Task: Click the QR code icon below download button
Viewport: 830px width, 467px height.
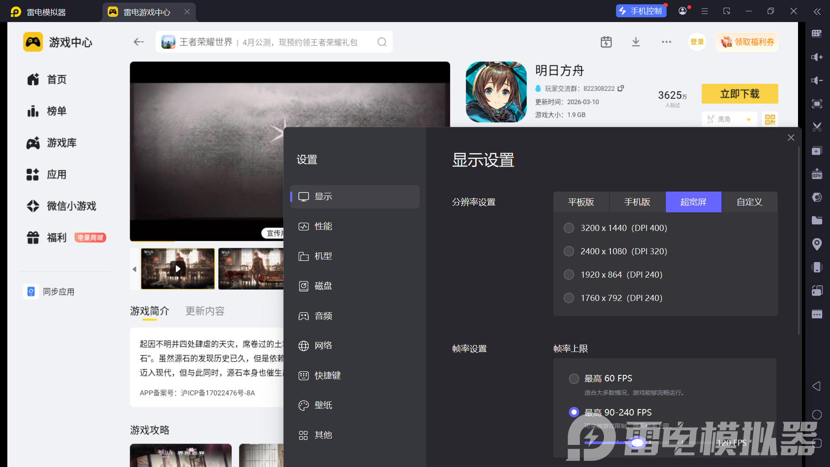Action: (770, 120)
